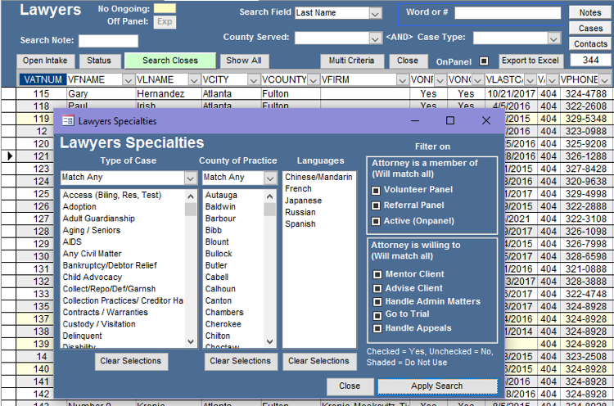This screenshot has height=406, width=614.
Task: Open the VFNAME column filter arrow
Action: [128, 79]
